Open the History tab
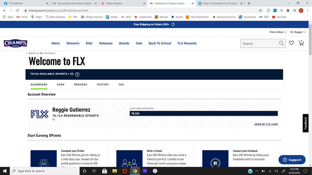This screenshot has height=175, width=312. point(103,84)
